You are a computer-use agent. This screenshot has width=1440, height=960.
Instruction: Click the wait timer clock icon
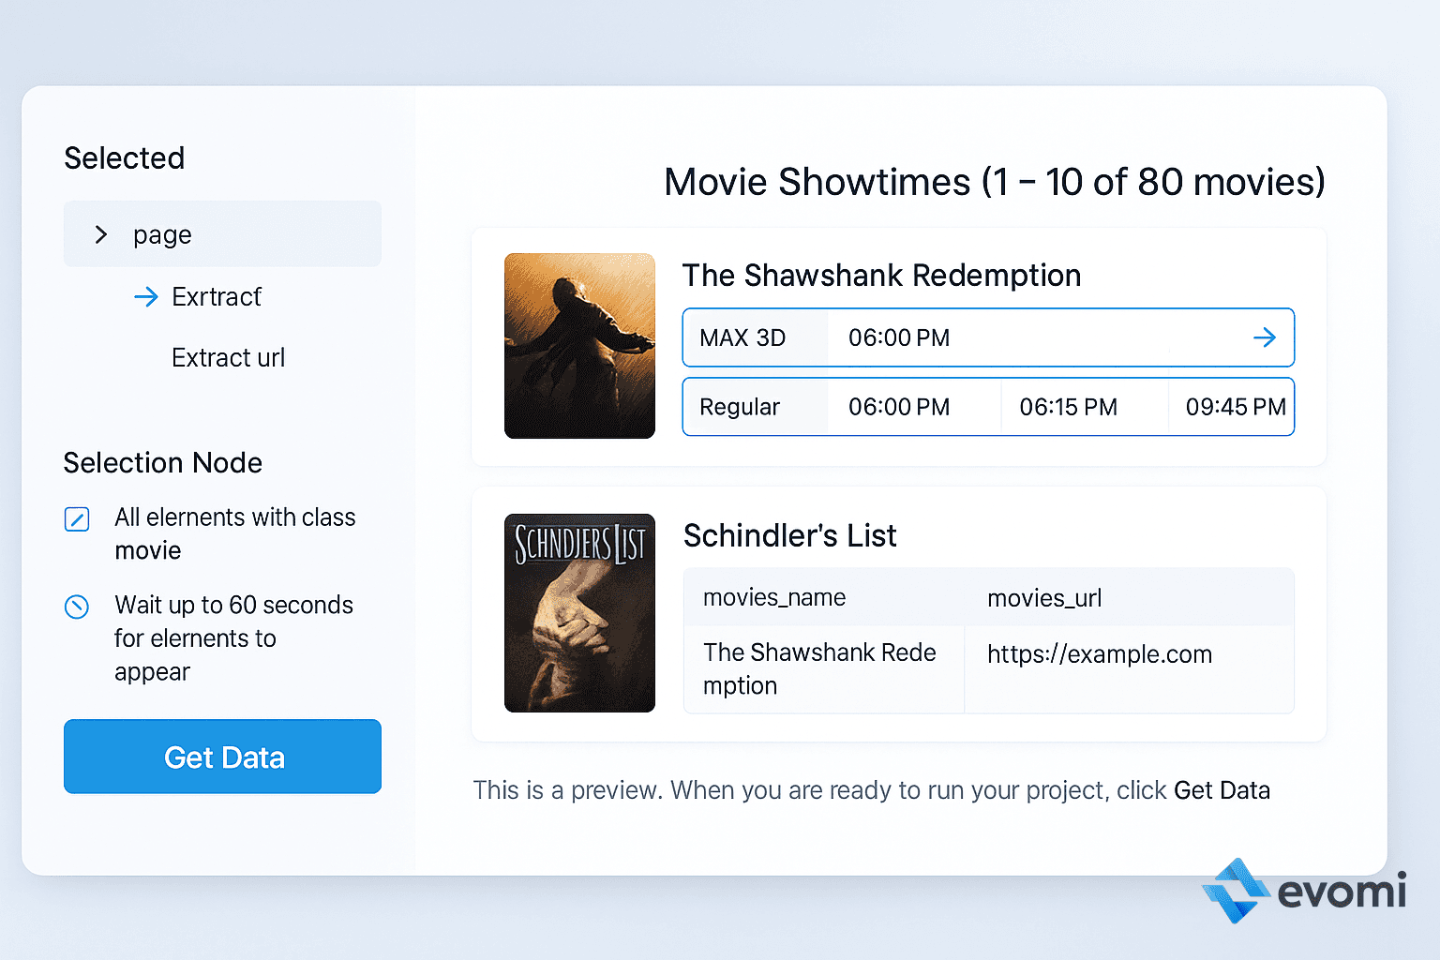(x=77, y=607)
